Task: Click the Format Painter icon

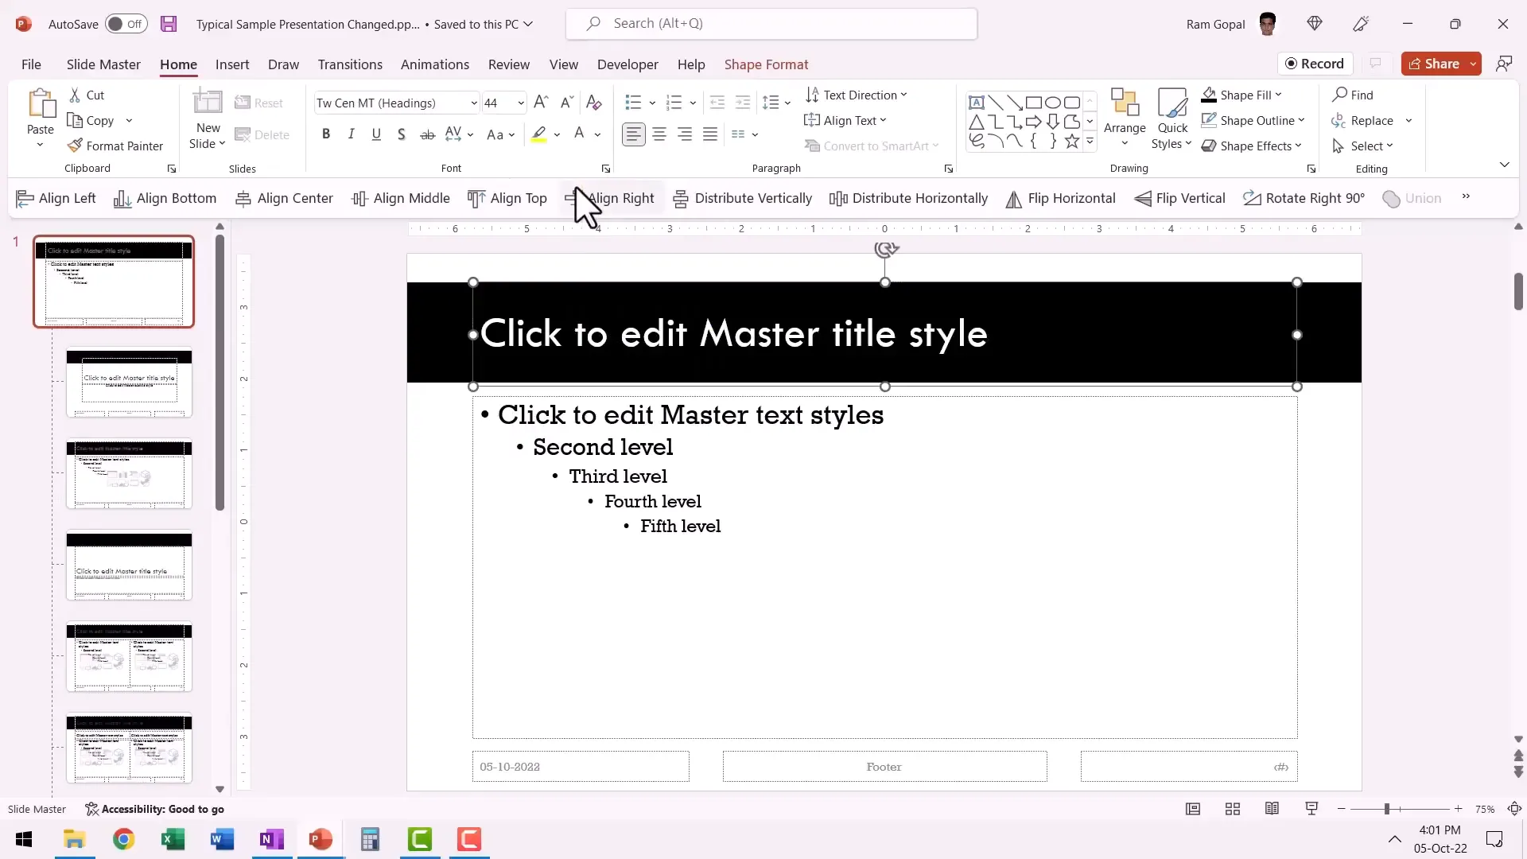Action: pos(76,146)
